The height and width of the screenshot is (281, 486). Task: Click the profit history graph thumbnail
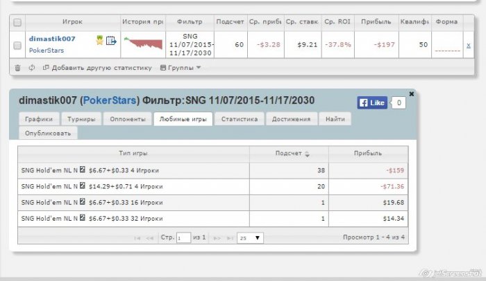click(x=143, y=43)
